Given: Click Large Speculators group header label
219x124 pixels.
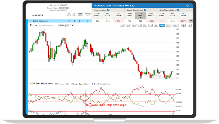Looking at the screenshot, I should (x=135, y=10).
